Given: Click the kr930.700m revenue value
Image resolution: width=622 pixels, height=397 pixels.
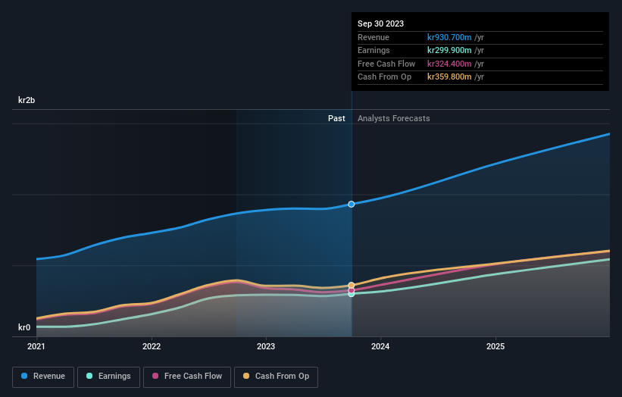Looking at the screenshot, I should pos(449,37).
